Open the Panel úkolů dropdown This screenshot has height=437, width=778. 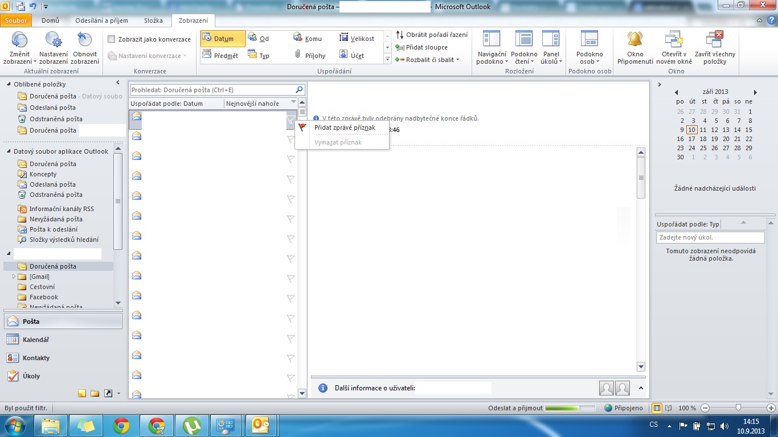point(551,48)
